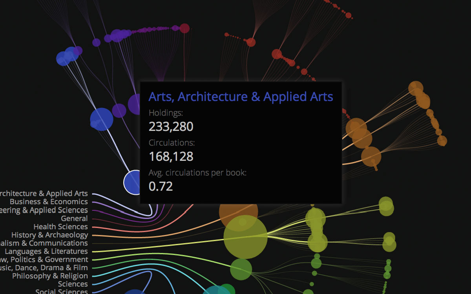Select the large green bubble on the green branch

coord(241,269)
